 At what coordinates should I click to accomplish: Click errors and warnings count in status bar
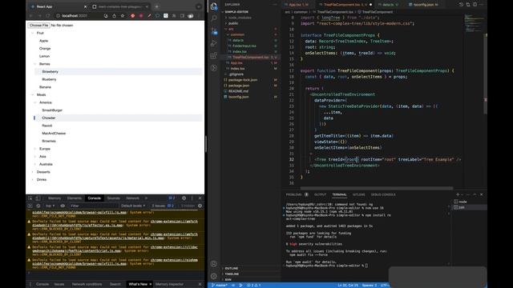pyautogui.click(x=254, y=285)
